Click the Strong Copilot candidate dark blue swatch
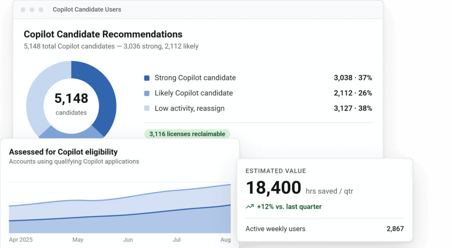This screenshot has width=452, height=248. tap(147, 78)
